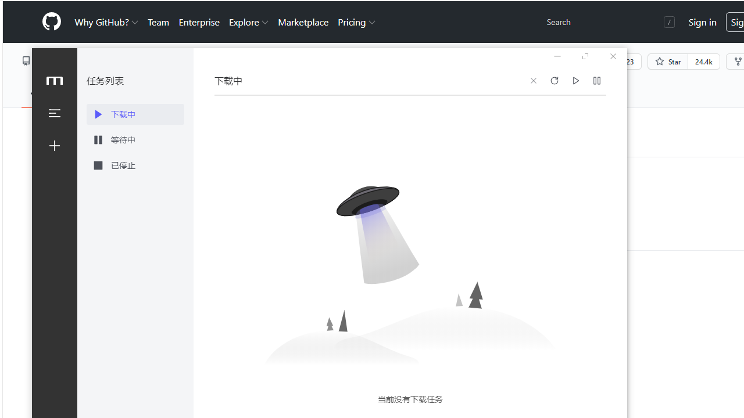The height and width of the screenshot is (418, 744).
Task: Add a new download task with the plus icon
Action: point(54,146)
